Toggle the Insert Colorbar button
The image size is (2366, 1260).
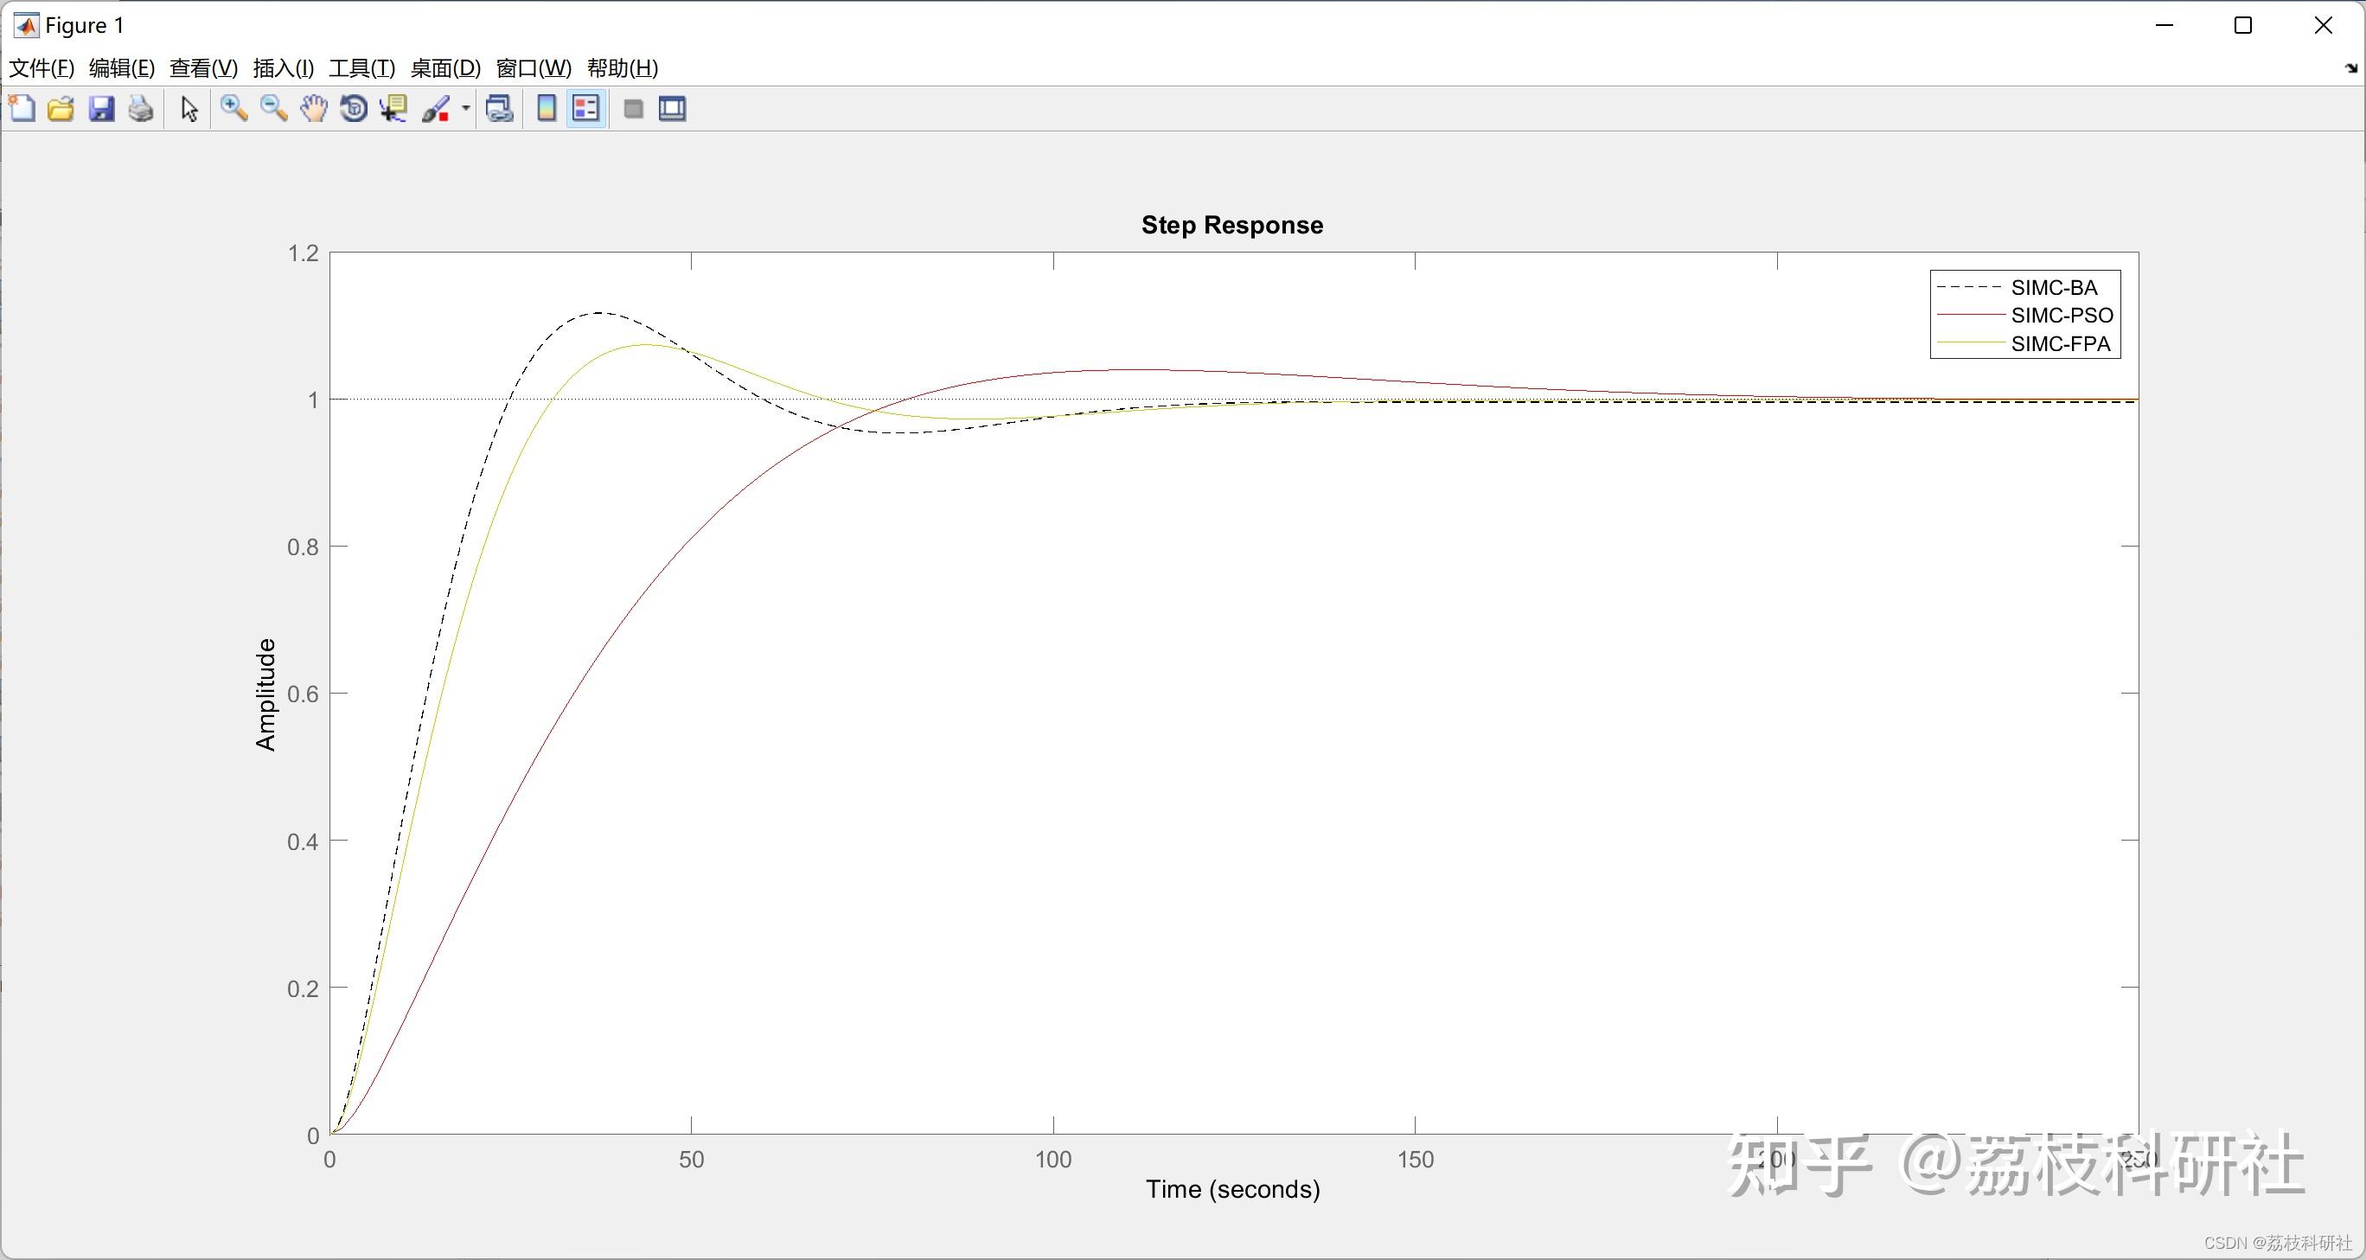point(547,108)
